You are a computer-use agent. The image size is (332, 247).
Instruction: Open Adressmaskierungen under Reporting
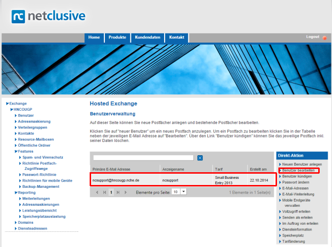(41, 204)
